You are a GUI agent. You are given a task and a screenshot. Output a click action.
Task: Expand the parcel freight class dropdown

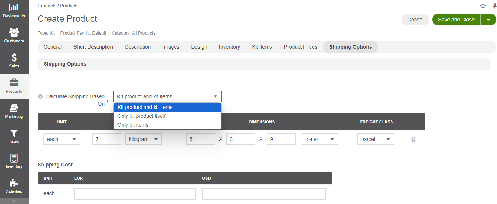pos(376,139)
